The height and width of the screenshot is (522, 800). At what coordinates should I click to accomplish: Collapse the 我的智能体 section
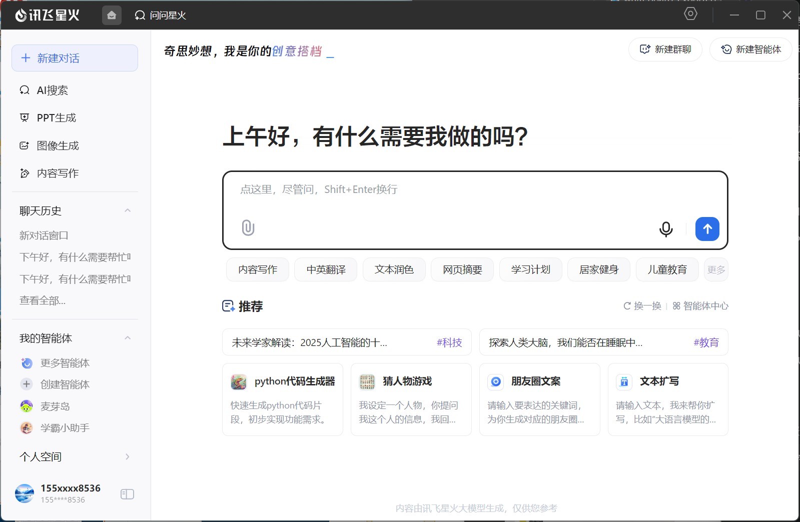(x=128, y=338)
